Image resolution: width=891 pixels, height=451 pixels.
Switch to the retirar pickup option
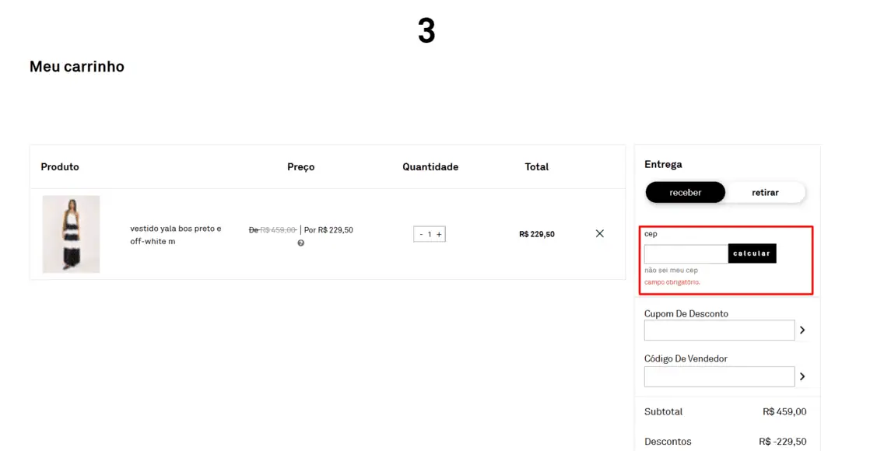(x=765, y=193)
